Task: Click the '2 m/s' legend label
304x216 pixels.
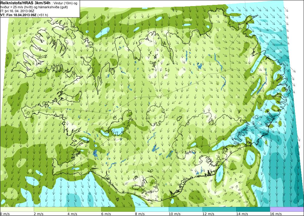Action: (39, 214)
